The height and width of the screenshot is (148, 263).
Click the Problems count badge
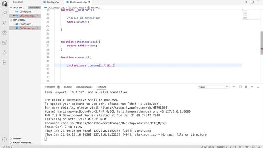(x=58, y=87)
